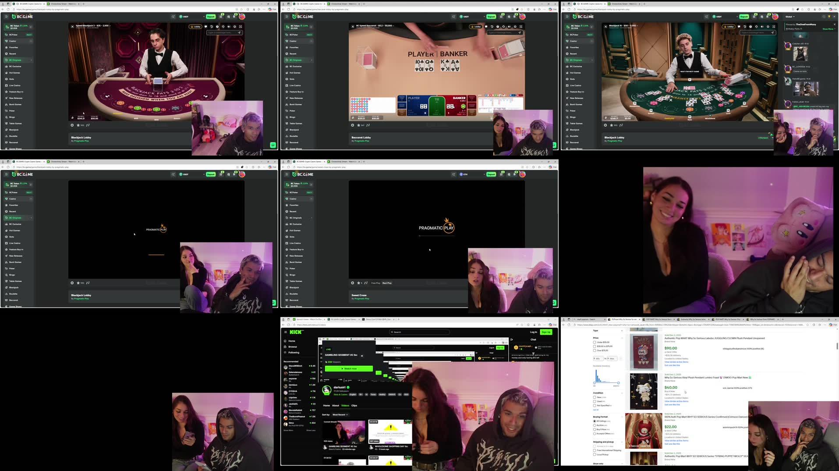839x471 pixels.
Task: Open the Roulette category in the sidebar
Action: click(x=13, y=136)
